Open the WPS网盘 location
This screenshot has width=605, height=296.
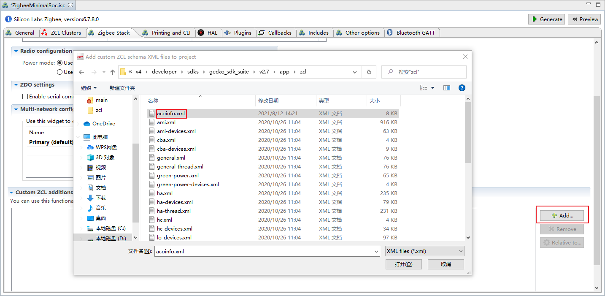coord(106,147)
